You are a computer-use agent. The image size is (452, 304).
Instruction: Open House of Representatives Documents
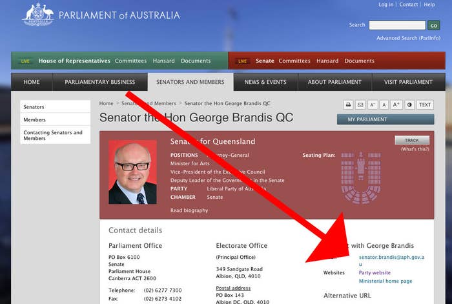click(196, 61)
